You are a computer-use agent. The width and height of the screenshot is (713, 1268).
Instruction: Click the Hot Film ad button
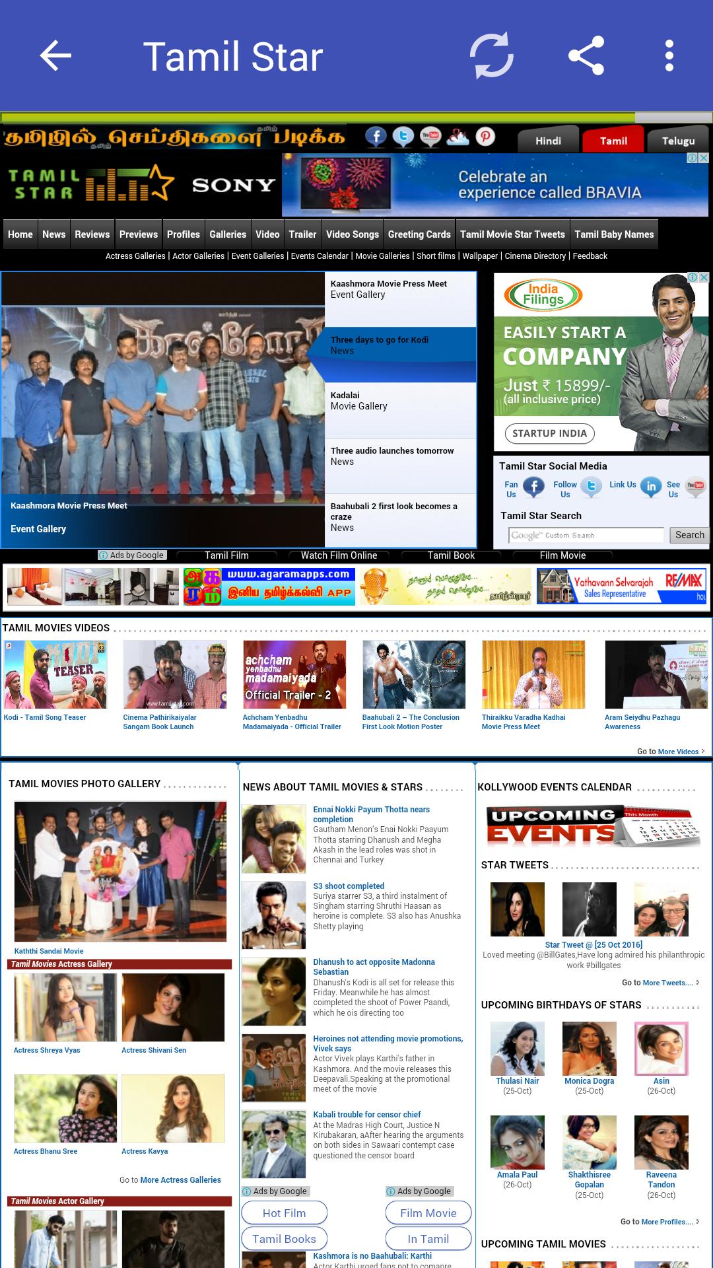point(285,1213)
